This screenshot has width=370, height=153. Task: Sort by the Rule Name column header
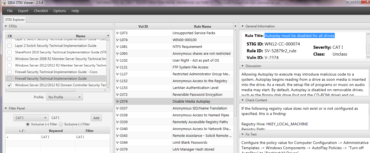[203, 27]
